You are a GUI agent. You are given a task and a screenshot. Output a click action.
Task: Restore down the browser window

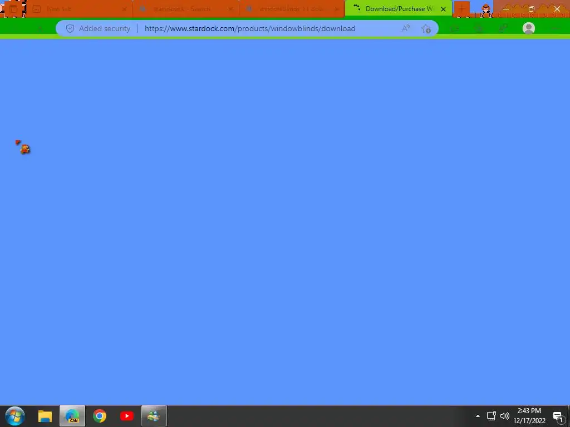[x=531, y=9]
